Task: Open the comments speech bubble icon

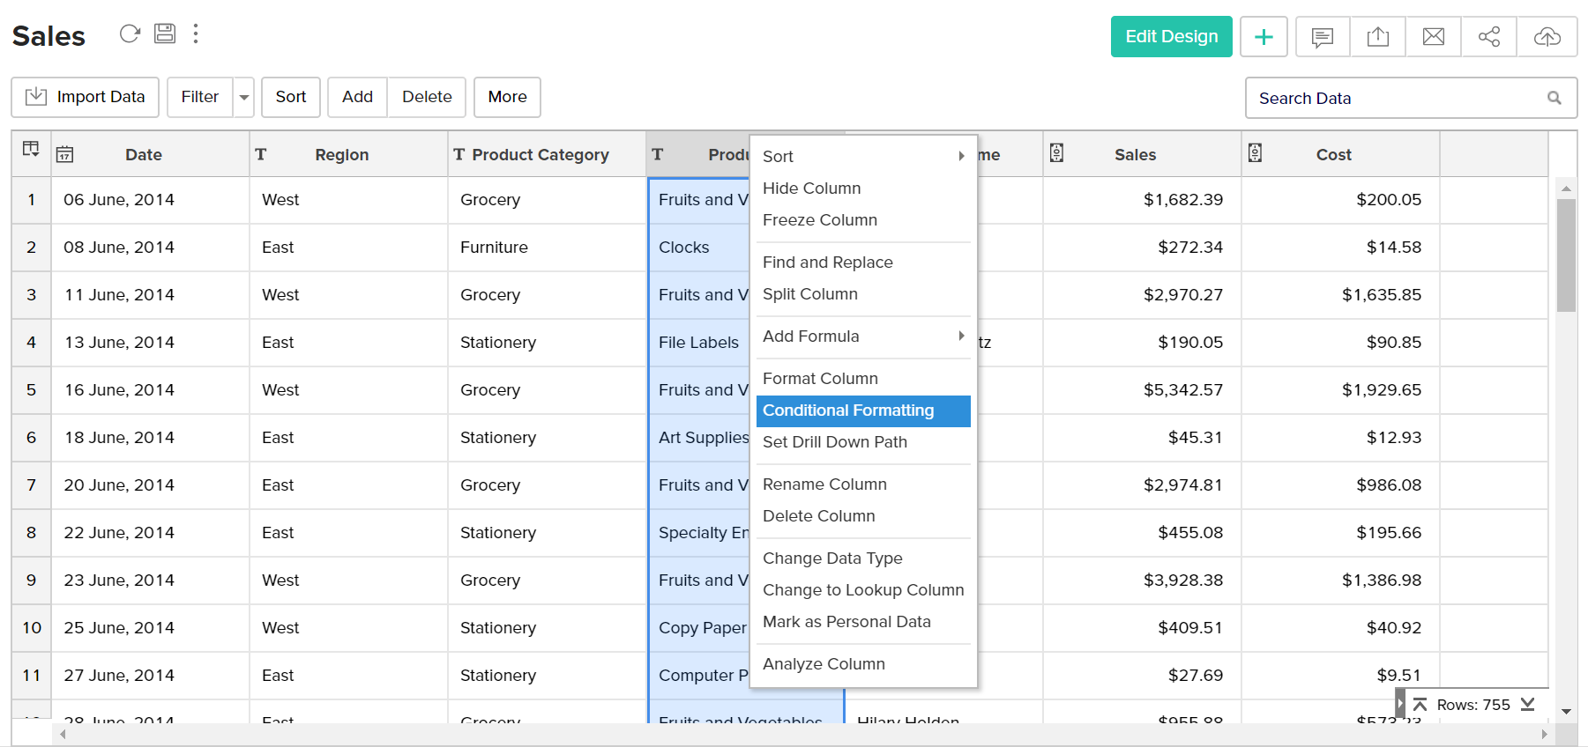Action: coord(1322,37)
